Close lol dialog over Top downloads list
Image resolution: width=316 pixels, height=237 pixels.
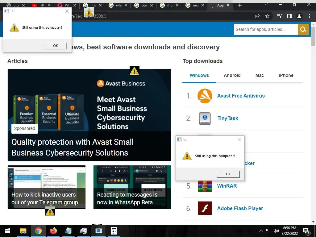tap(239, 139)
